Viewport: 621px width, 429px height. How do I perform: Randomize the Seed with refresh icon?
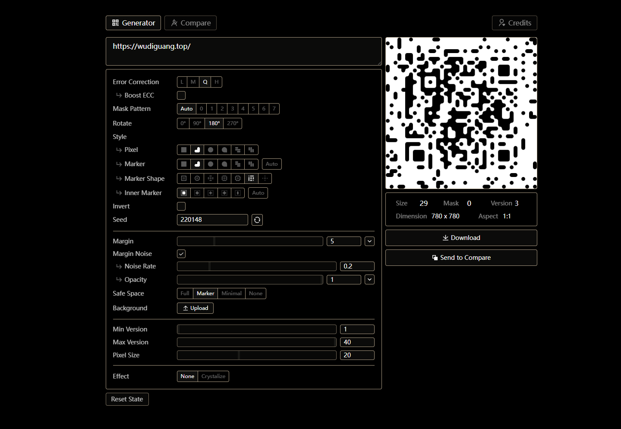(257, 220)
